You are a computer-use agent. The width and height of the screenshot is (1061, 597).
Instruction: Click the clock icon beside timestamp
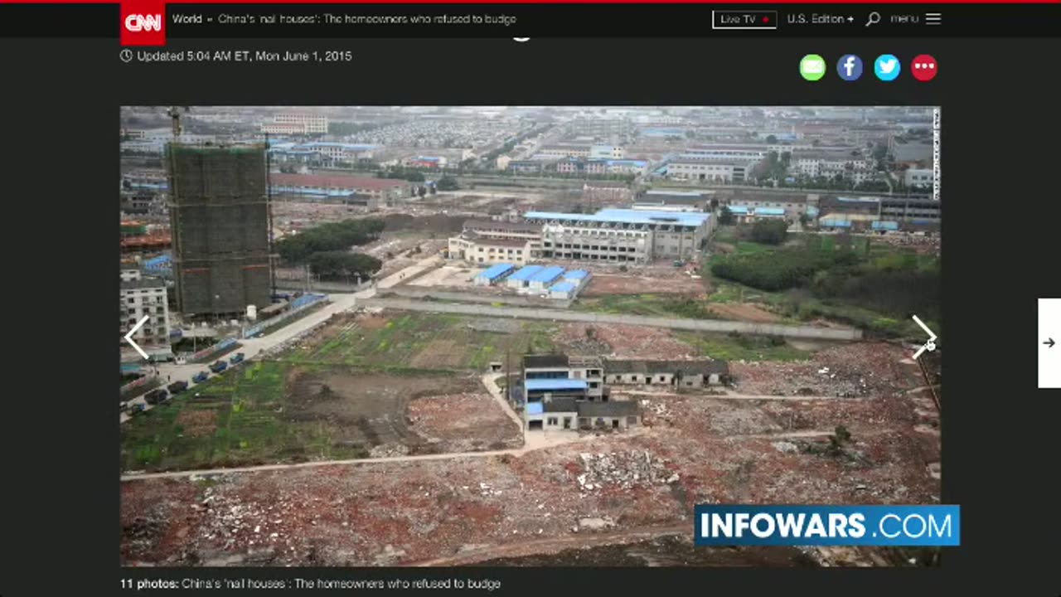(x=126, y=56)
